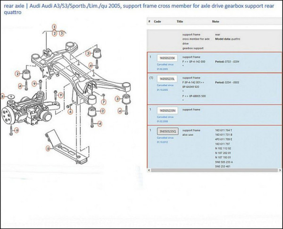283x229 pixels.
Task: Select callout 9 below the wheel hub
Action: pyautogui.click(x=16, y=130)
